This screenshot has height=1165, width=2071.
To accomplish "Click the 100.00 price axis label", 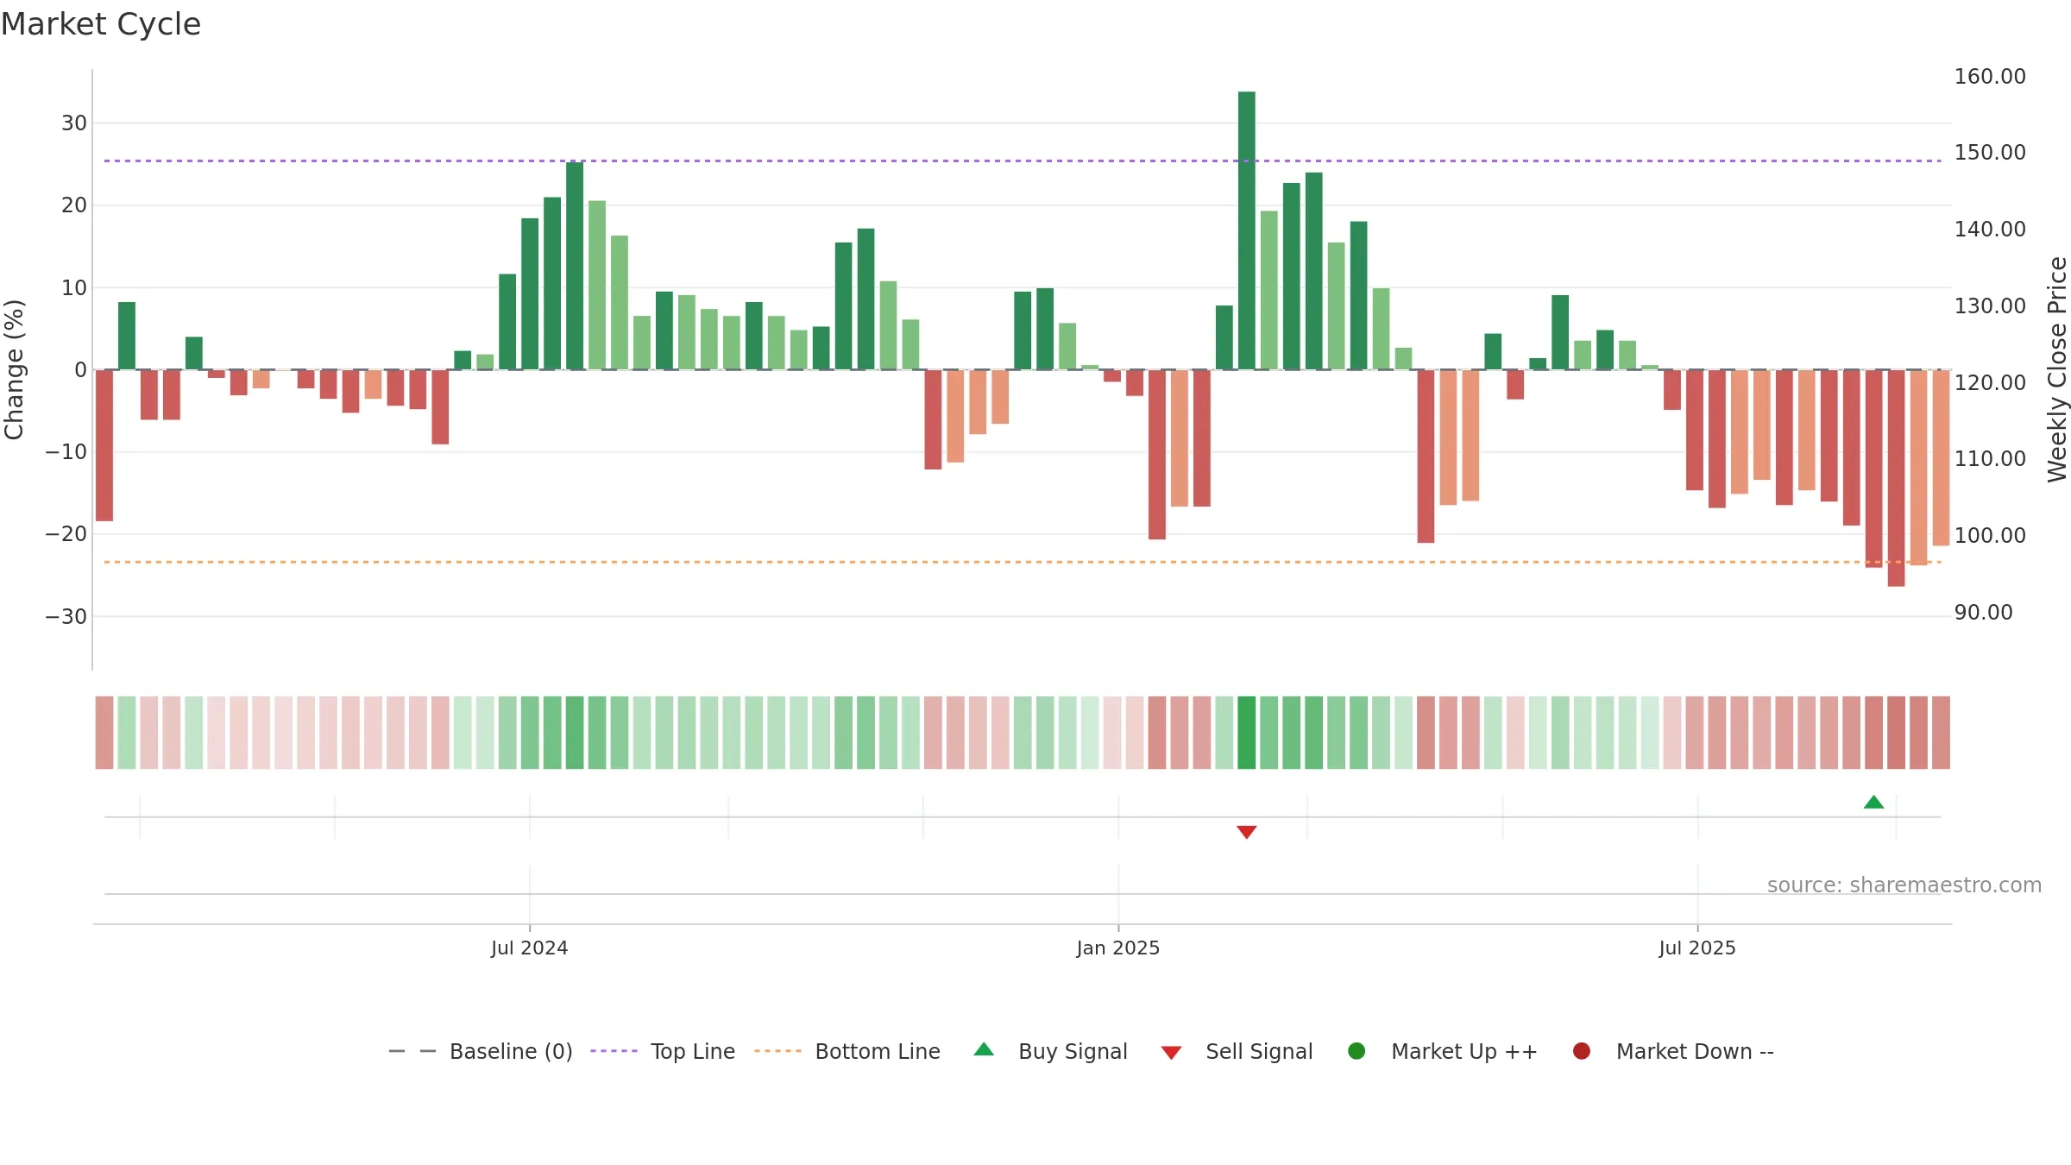I will tap(1990, 536).
